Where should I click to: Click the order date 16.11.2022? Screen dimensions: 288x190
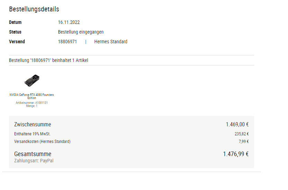coord(69,22)
